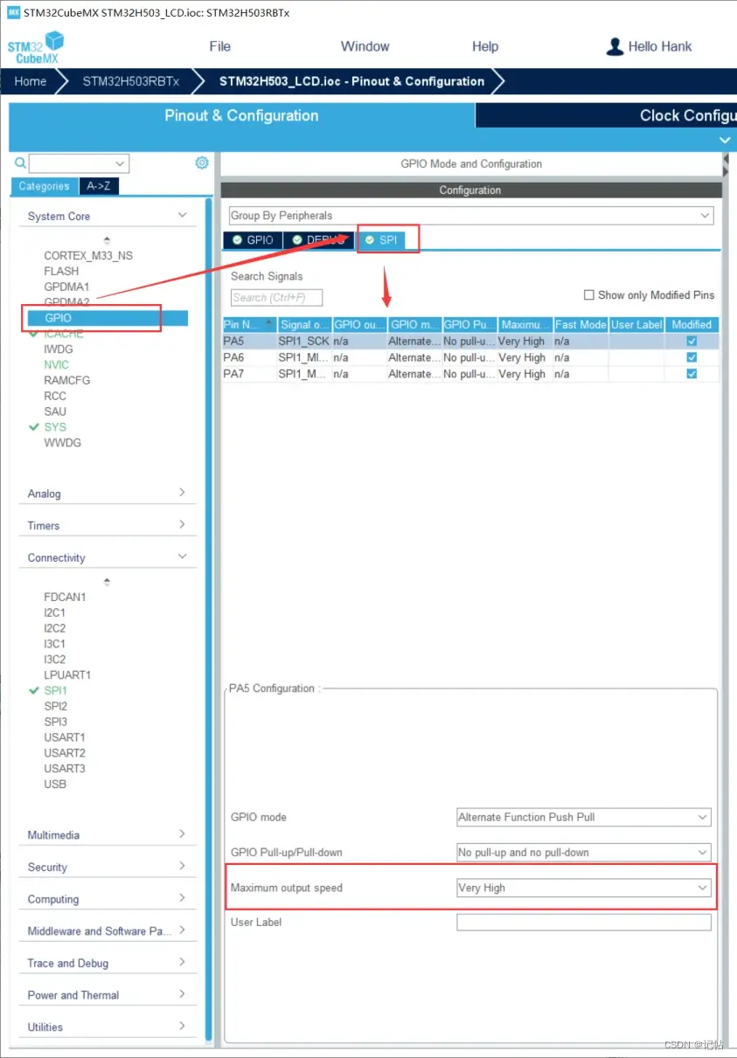737x1058 pixels.
Task: Select SYS in System Core list
Action: point(55,426)
